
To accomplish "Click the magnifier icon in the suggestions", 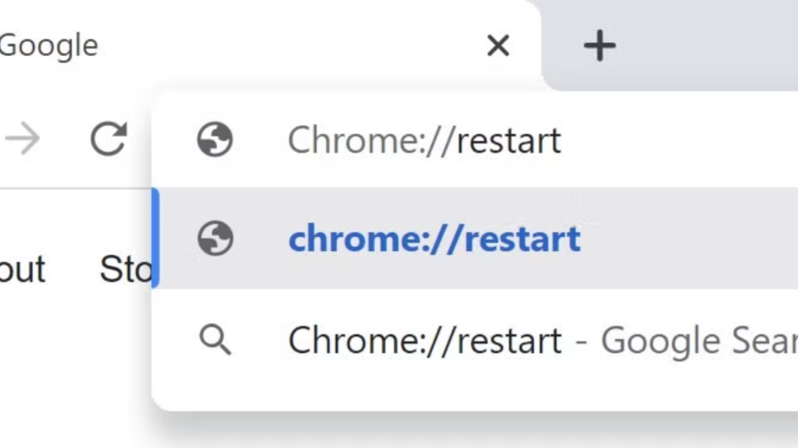I will click(x=215, y=340).
